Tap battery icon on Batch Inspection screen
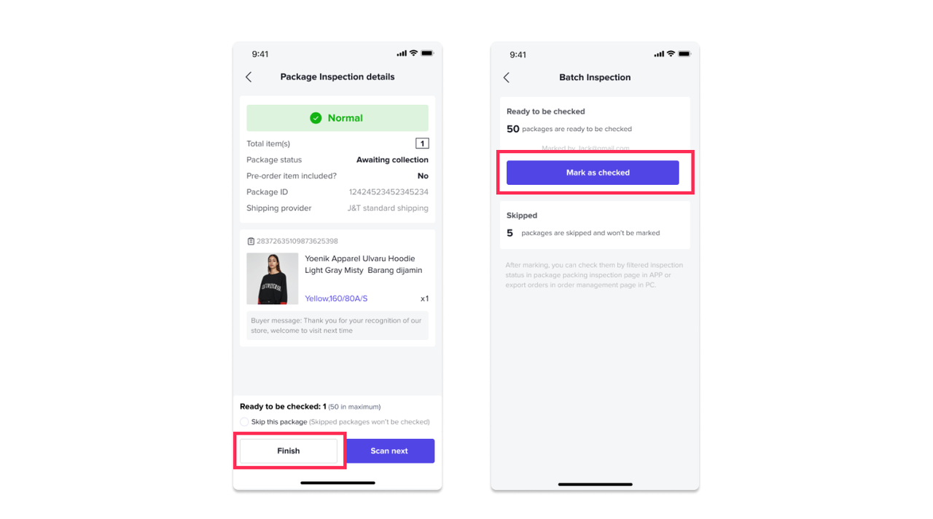933x519 pixels. (684, 54)
